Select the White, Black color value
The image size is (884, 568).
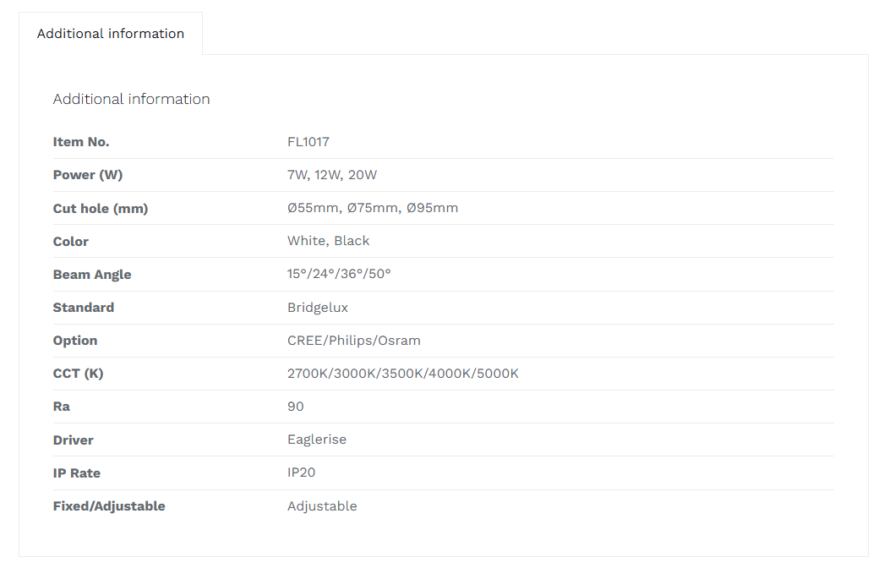328,241
